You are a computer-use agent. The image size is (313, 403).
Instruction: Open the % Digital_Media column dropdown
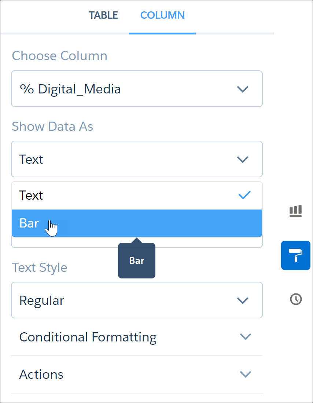137,89
